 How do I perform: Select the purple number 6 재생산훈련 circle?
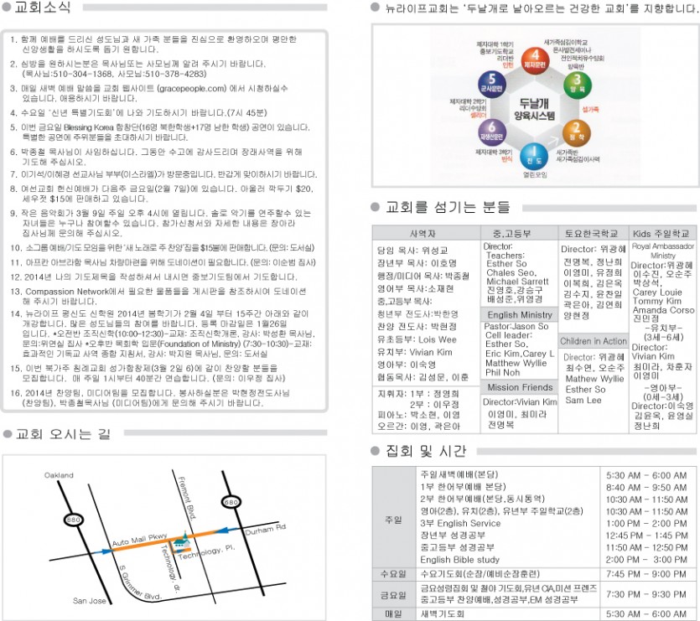tap(491, 132)
